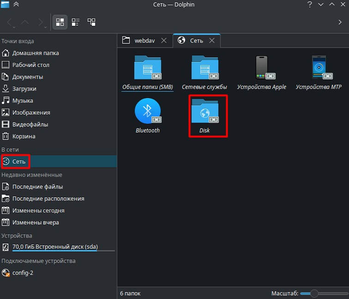Viewport: 349px width, 299px height.
Task: Show Последние файлы
Action: (58, 187)
